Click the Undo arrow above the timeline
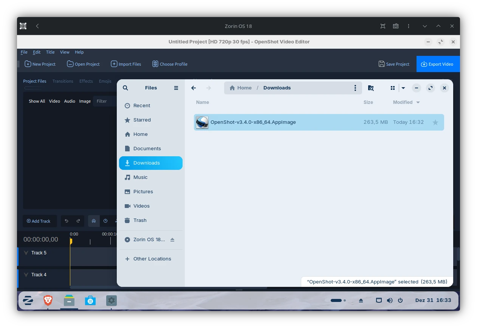477x328 pixels. click(67, 221)
